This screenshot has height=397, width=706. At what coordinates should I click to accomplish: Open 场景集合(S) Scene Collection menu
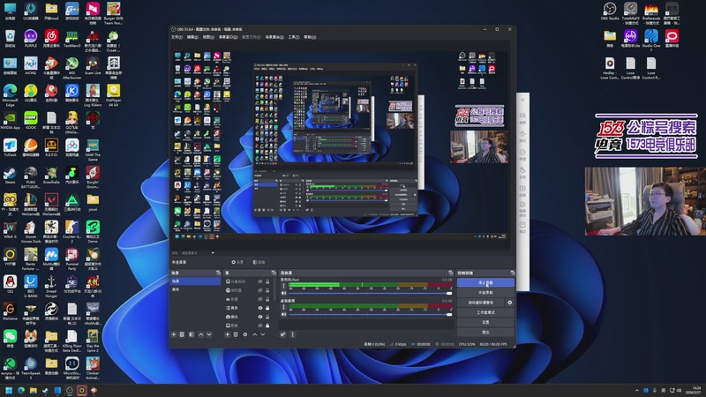(x=274, y=37)
